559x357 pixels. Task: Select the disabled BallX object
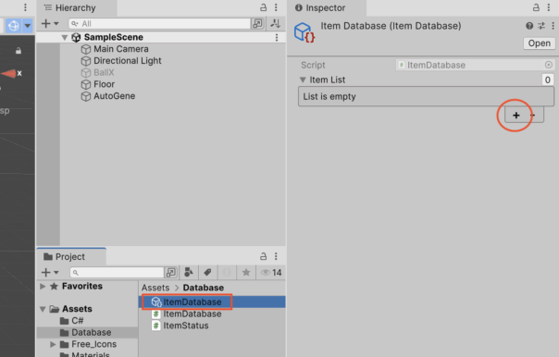click(x=104, y=73)
